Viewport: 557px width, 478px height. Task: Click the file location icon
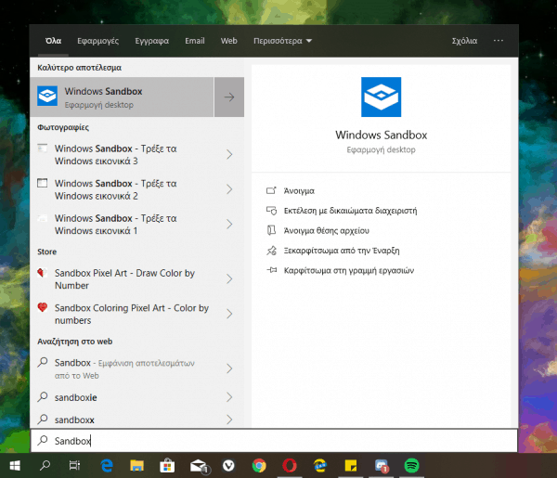pos(271,230)
